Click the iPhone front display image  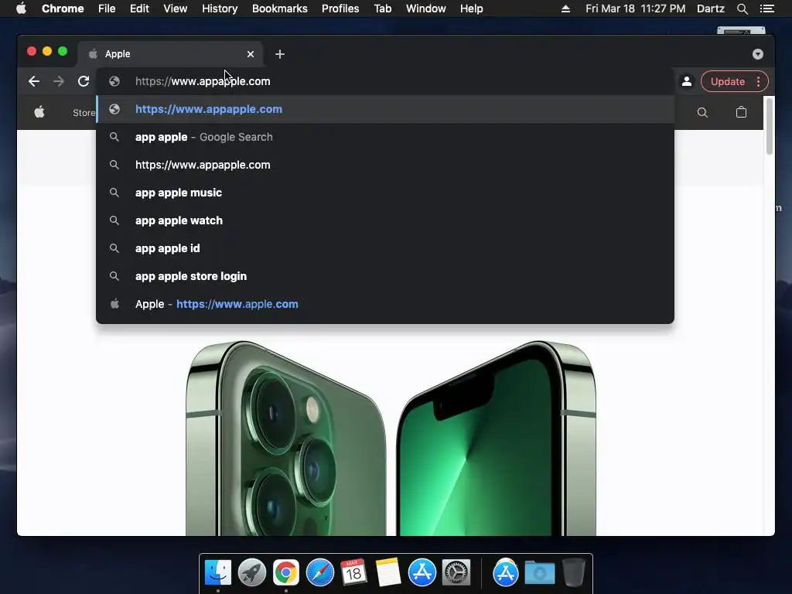pos(497,438)
